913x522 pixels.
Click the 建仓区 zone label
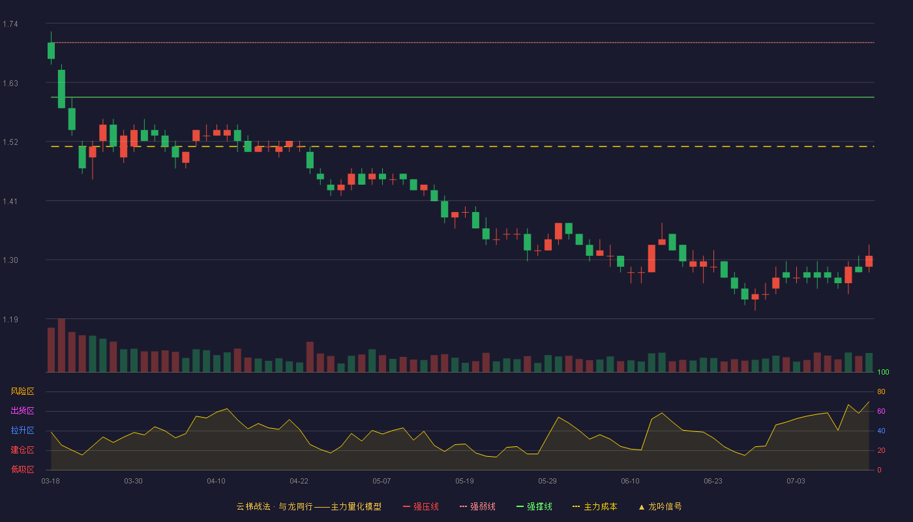(x=23, y=450)
